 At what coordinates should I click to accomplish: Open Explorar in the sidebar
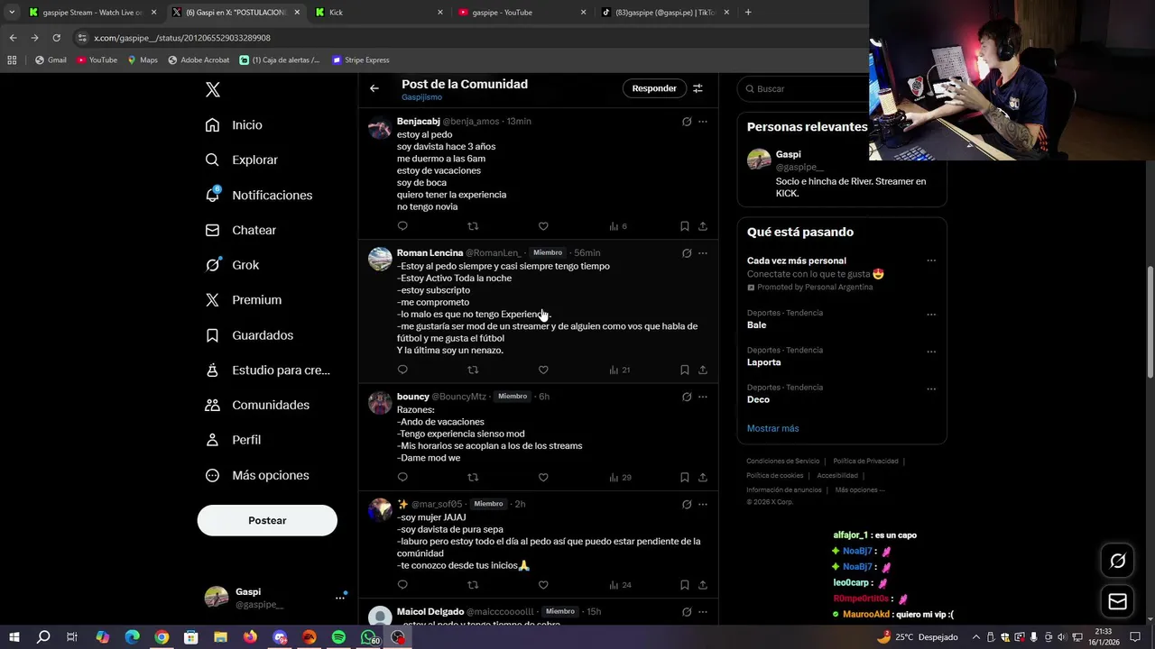tap(241, 160)
